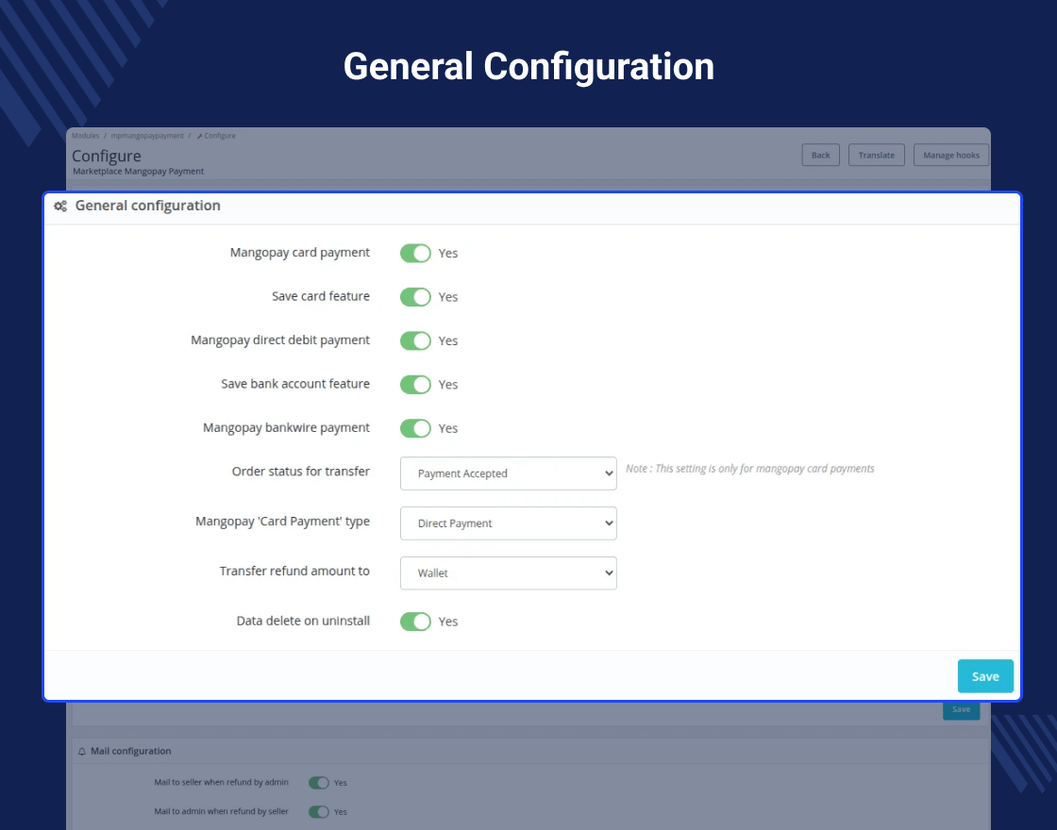
Task: Click the Modules breadcrumb link
Action: [86, 136]
